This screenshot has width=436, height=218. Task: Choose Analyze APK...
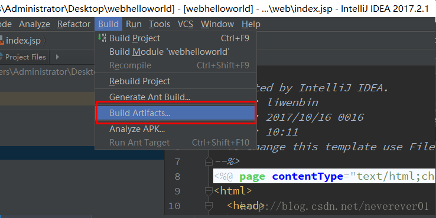[175, 129]
